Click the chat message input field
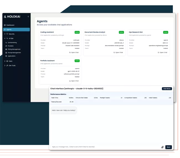Screen dimensions: 180x158 point(105,147)
